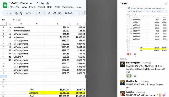Open the View menu
The width and height of the screenshot is (169, 97).
(24, 7)
